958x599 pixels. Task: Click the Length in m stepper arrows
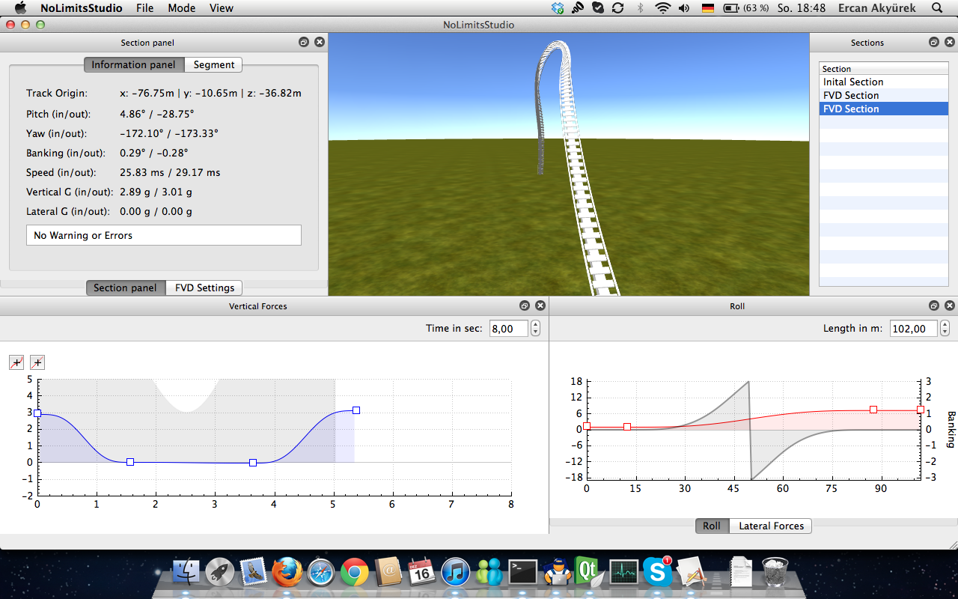[x=945, y=329]
